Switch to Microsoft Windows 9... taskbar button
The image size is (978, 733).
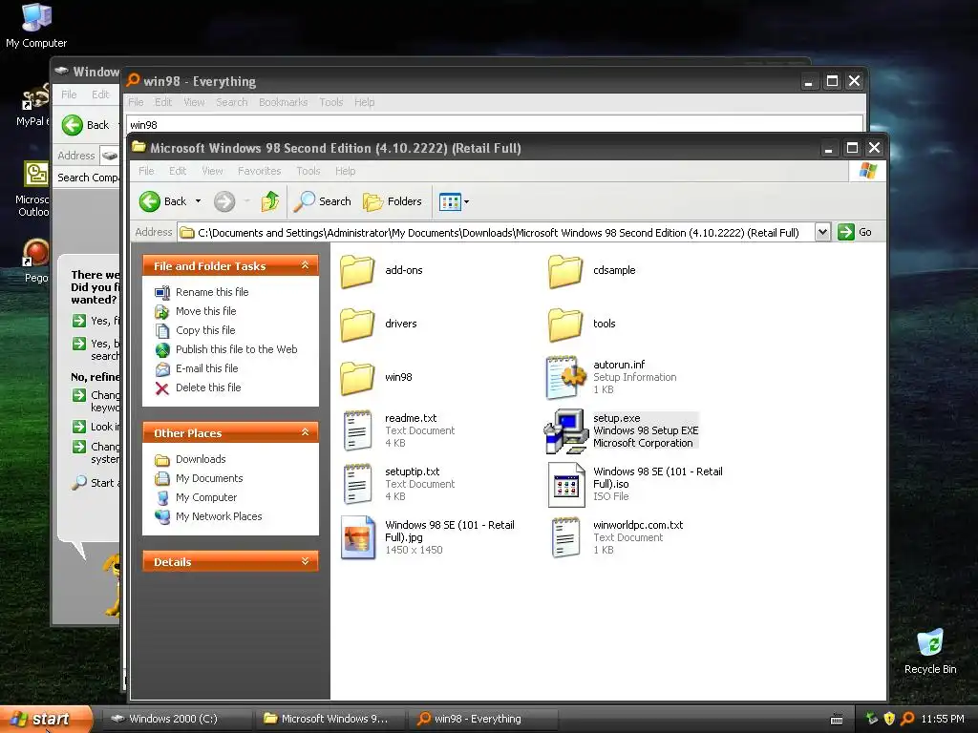pyautogui.click(x=329, y=719)
